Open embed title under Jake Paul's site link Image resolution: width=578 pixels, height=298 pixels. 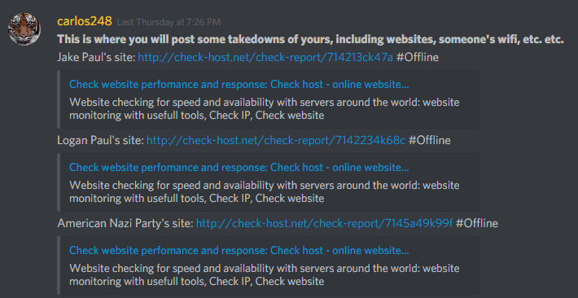point(239,85)
